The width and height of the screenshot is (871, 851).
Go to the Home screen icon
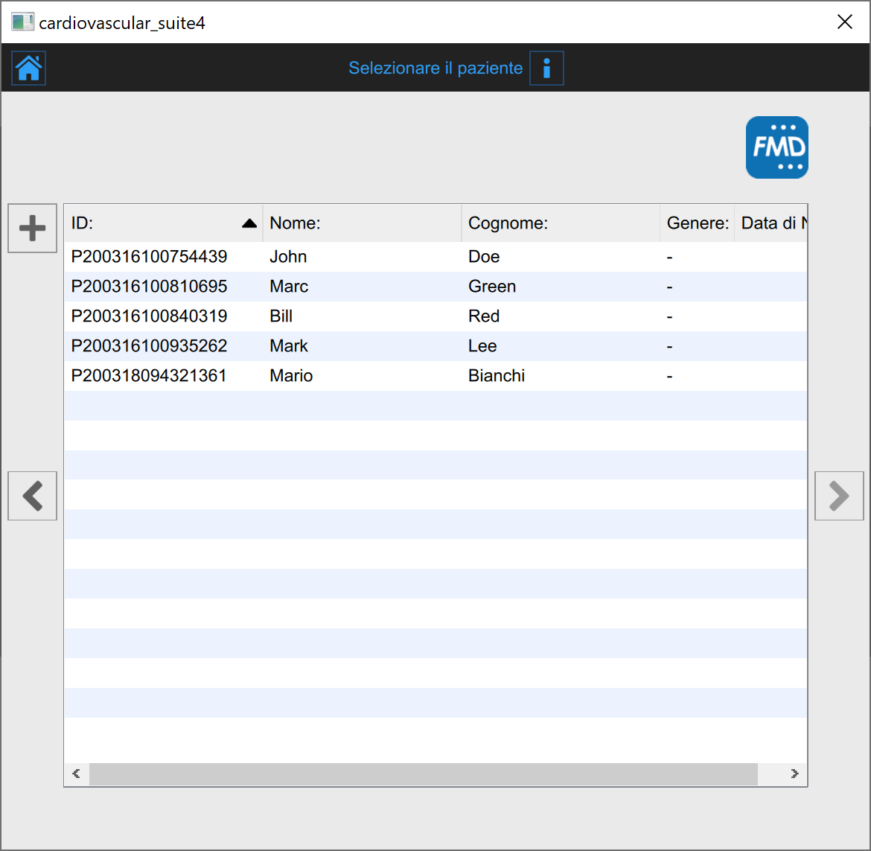click(29, 68)
